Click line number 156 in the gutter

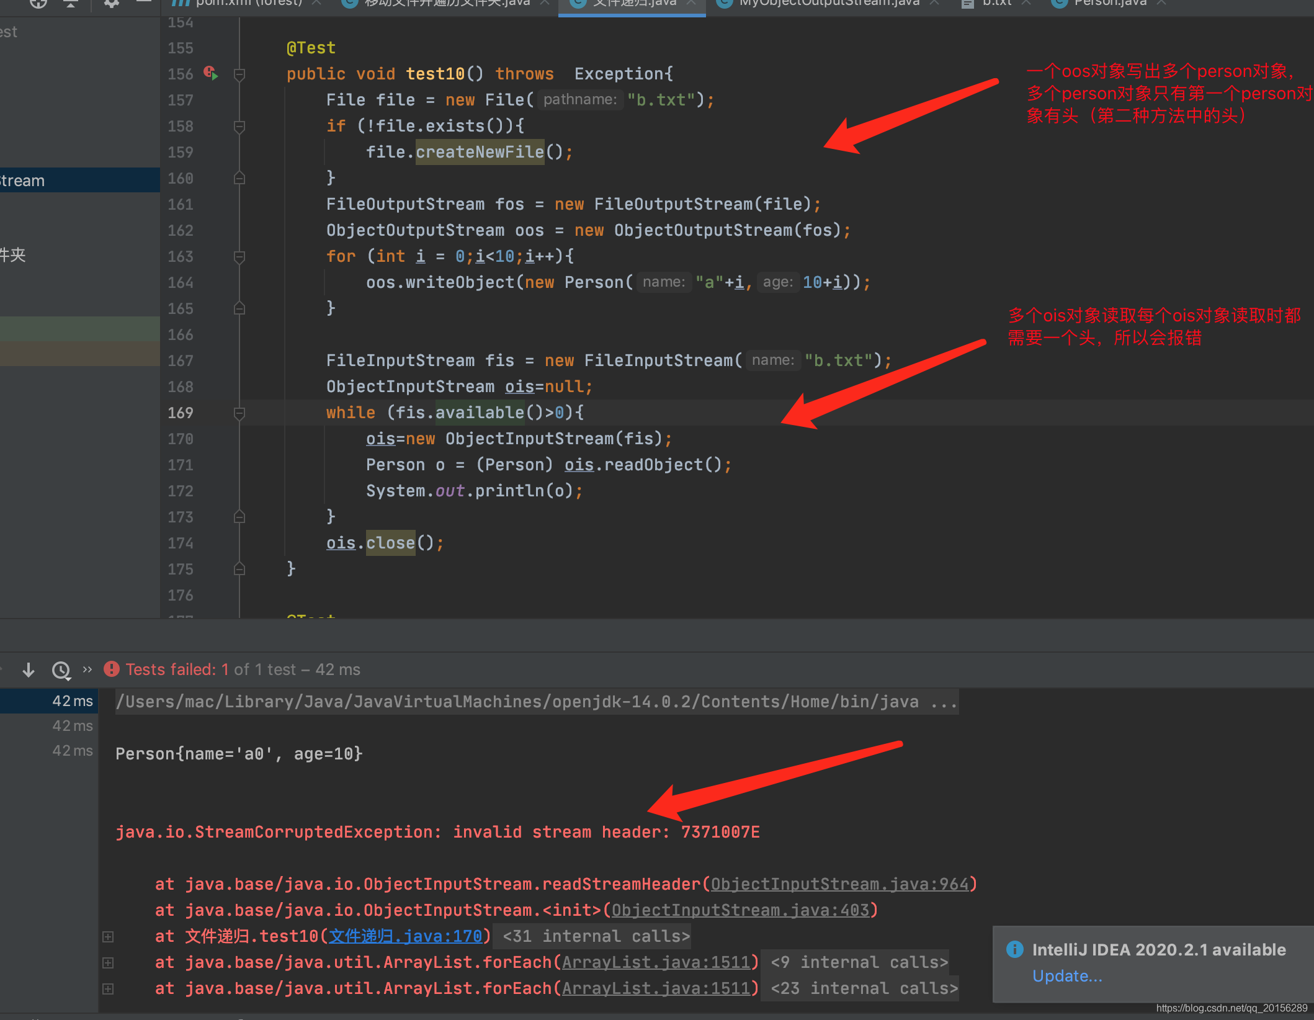coord(181,74)
